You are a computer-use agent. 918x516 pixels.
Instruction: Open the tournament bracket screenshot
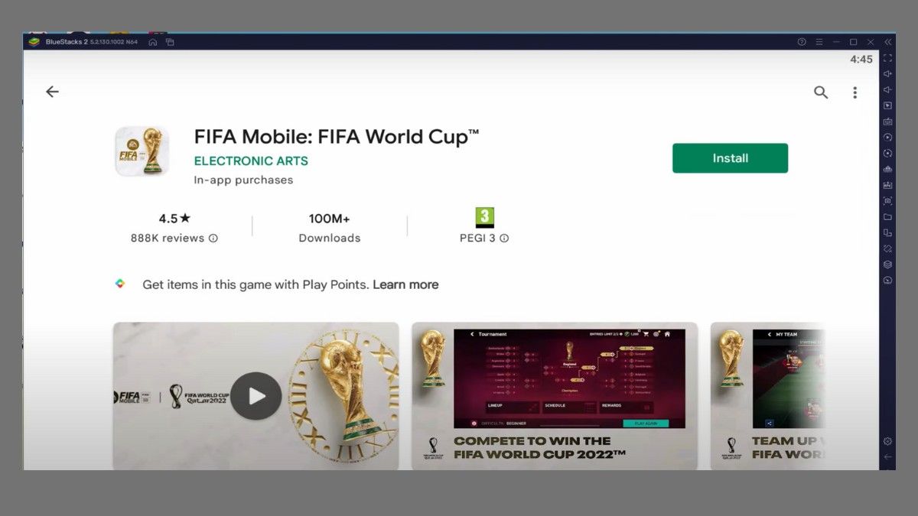(x=554, y=395)
